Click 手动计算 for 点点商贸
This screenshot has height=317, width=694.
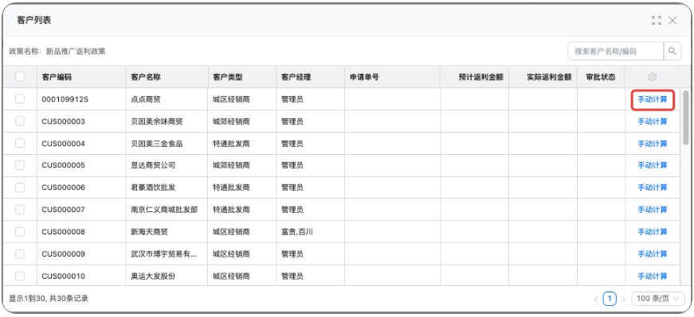click(653, 99)
